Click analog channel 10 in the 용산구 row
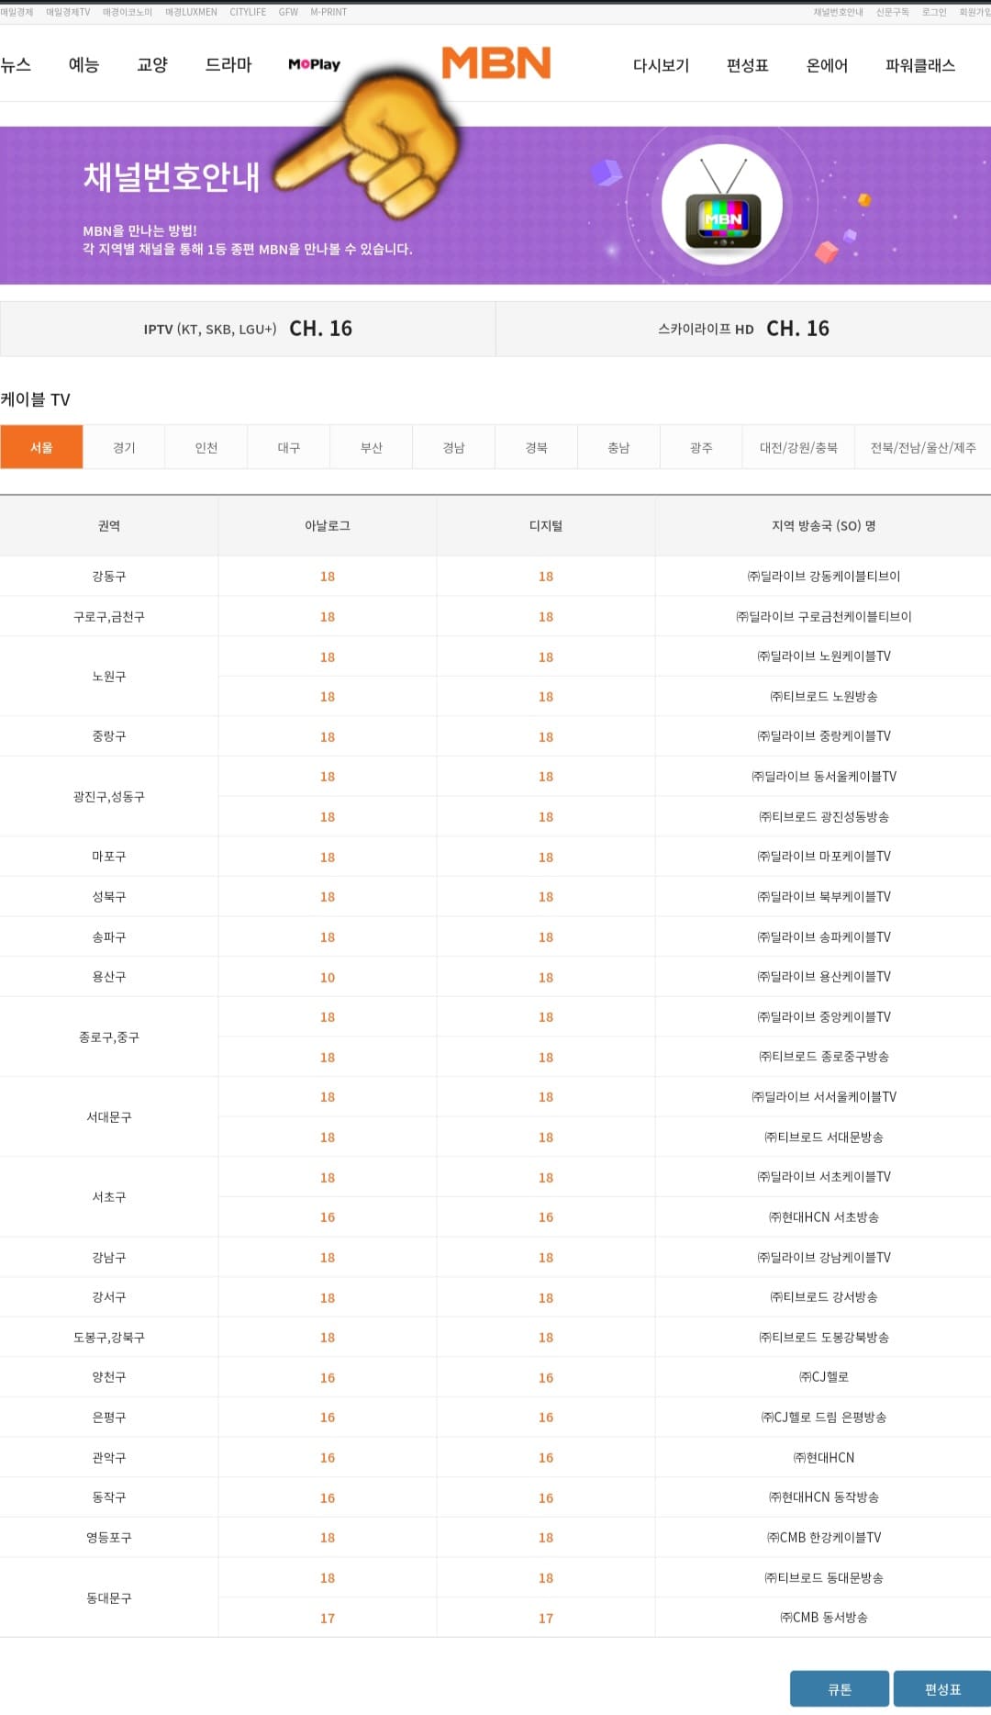The image size is (991, 1715). [328, 977]
